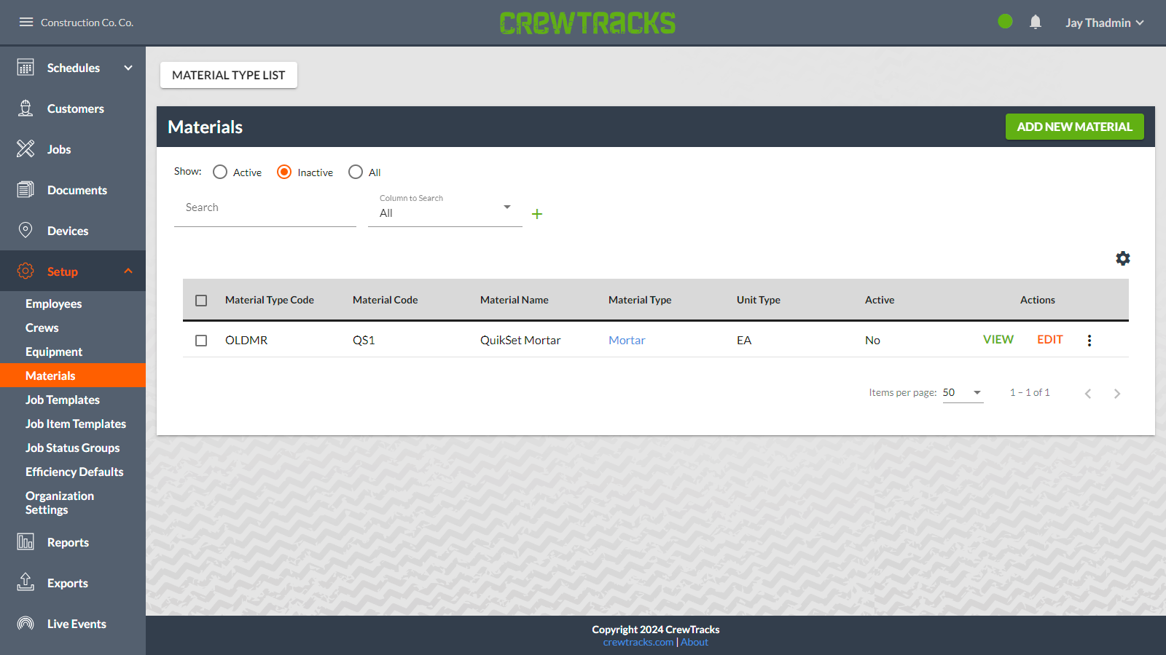Open the hamburger navigation menu
This screenshot has width=1166, height=655.
[26, 22]
